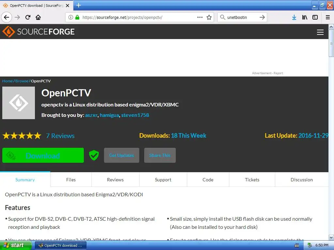The height and width of the screenshot is (250, 334).
Task: Click the green Download button
Action: [43, 155]
